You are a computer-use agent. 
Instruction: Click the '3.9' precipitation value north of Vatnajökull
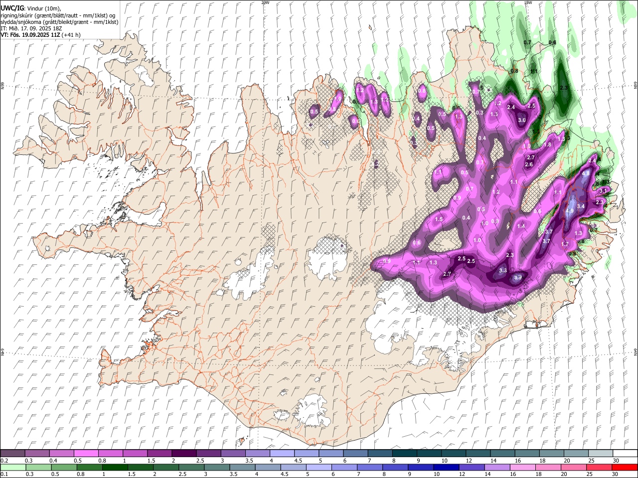[x=518, y=277]
